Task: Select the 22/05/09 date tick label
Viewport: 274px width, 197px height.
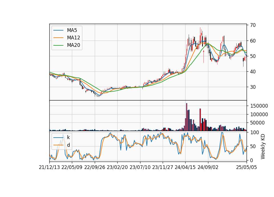Action: click(72, 167)
